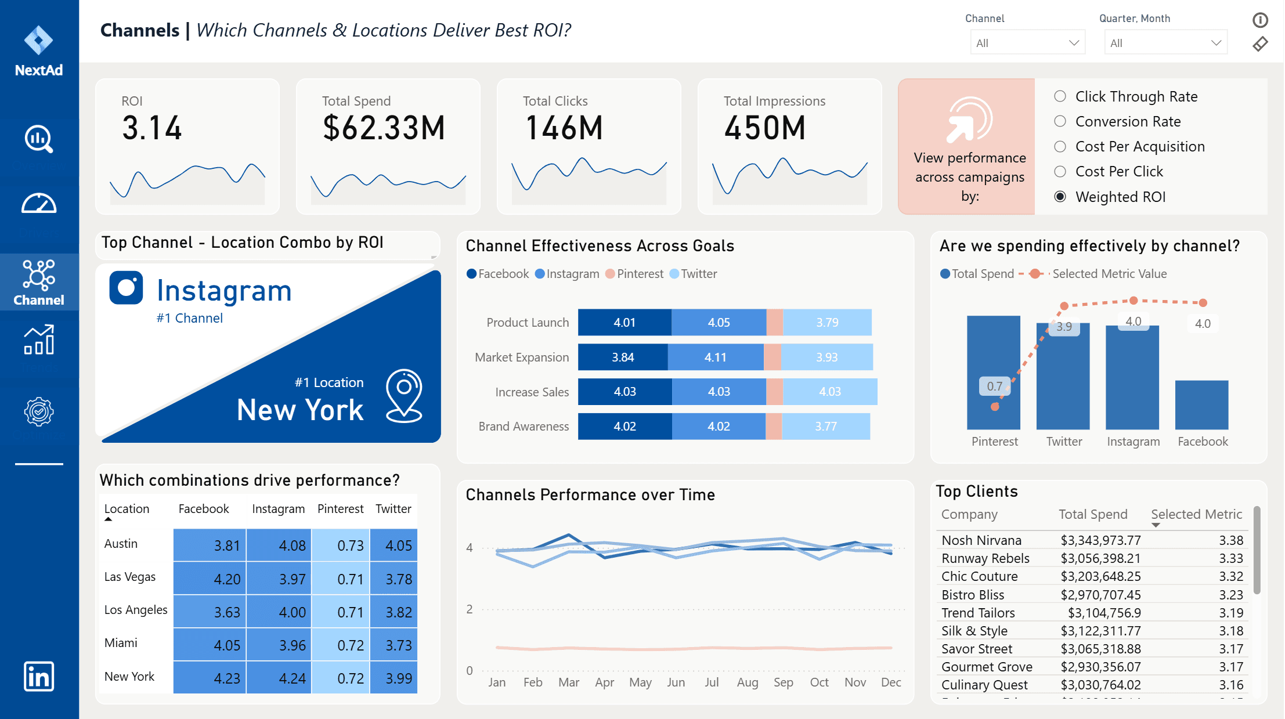Sort Top Clients by Total Spend header

pos(1092,514)
